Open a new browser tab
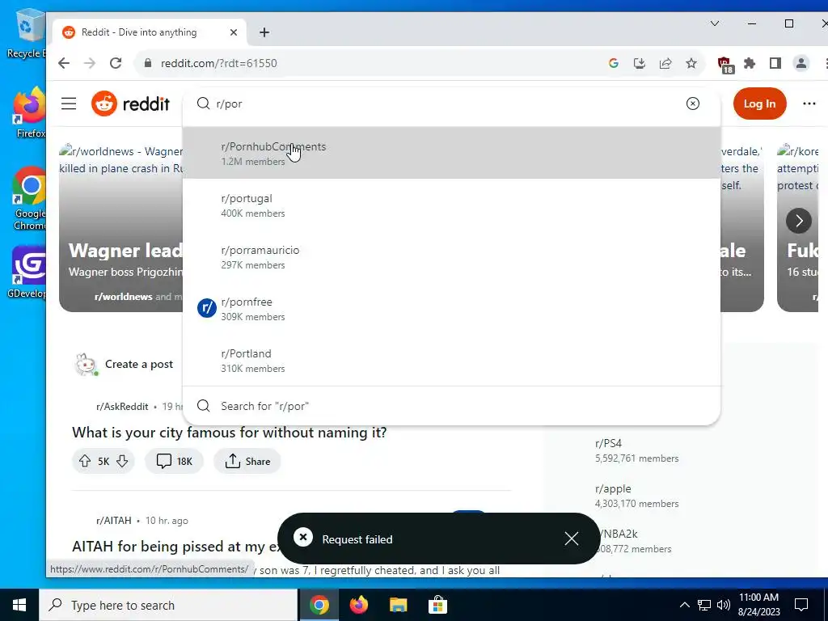This screenshot has width=828, height=621. (264, 32)
